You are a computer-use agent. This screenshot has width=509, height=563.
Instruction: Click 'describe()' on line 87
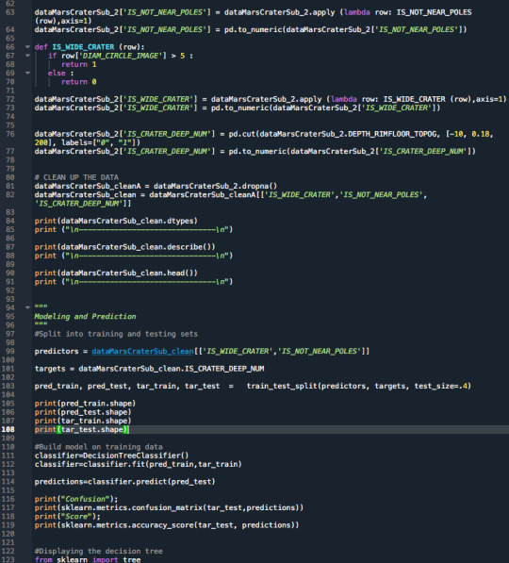(x=189, y=247)
